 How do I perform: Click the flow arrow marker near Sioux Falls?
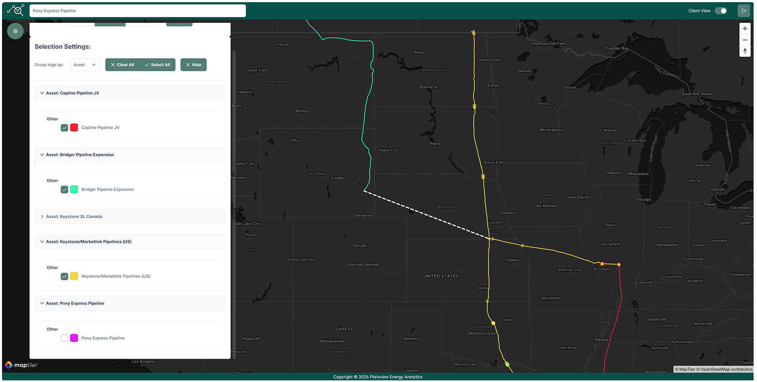pos(483,177)
